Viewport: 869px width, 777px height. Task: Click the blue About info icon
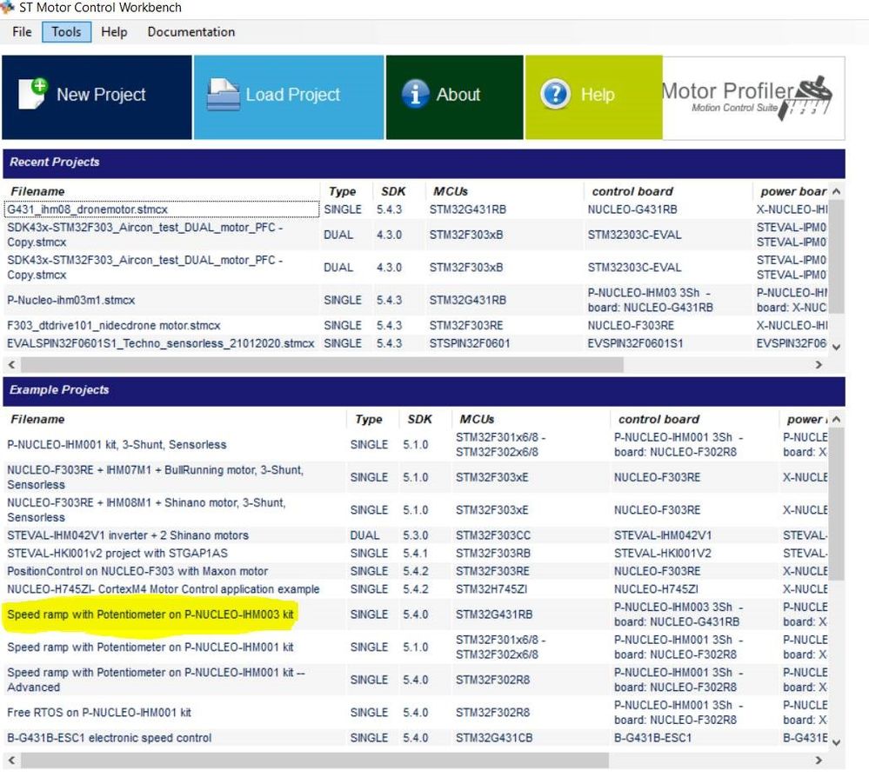[x=415, y=94]
